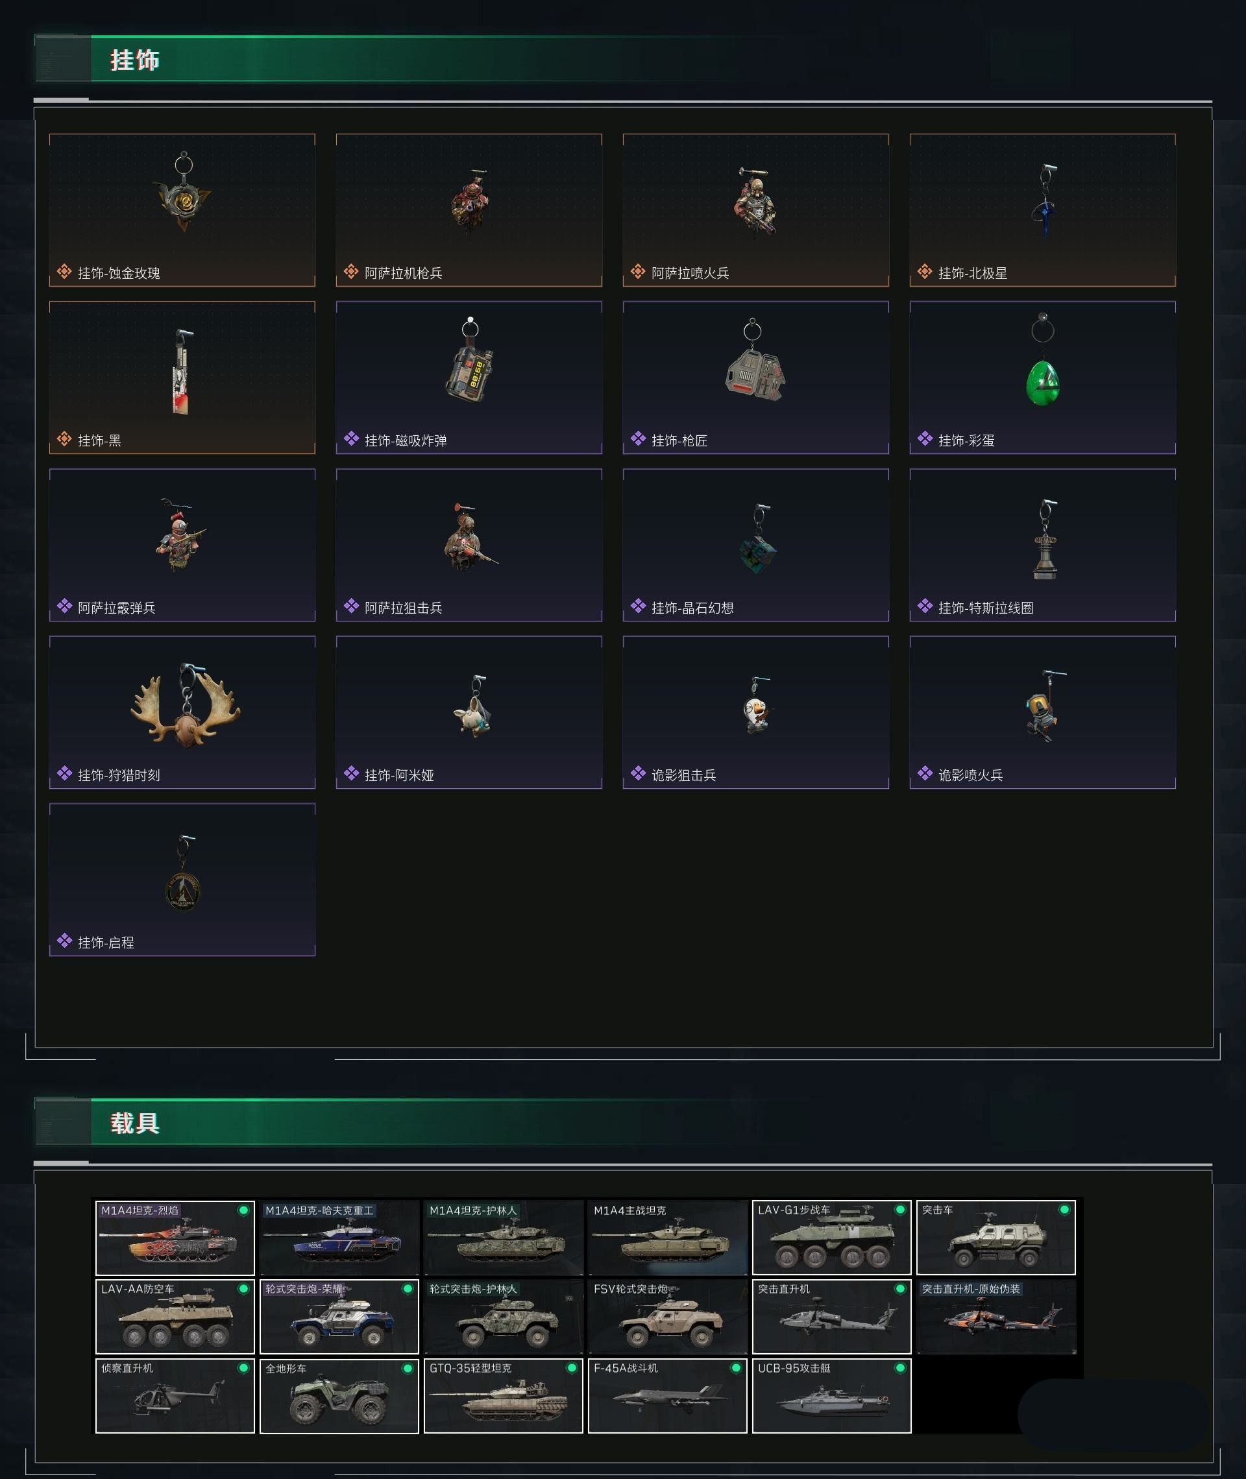1246x1479 pixels.
Task: Select 突击直升机-原始伪装 helicopter thumbnail
Action: [x=996, y=1317]
